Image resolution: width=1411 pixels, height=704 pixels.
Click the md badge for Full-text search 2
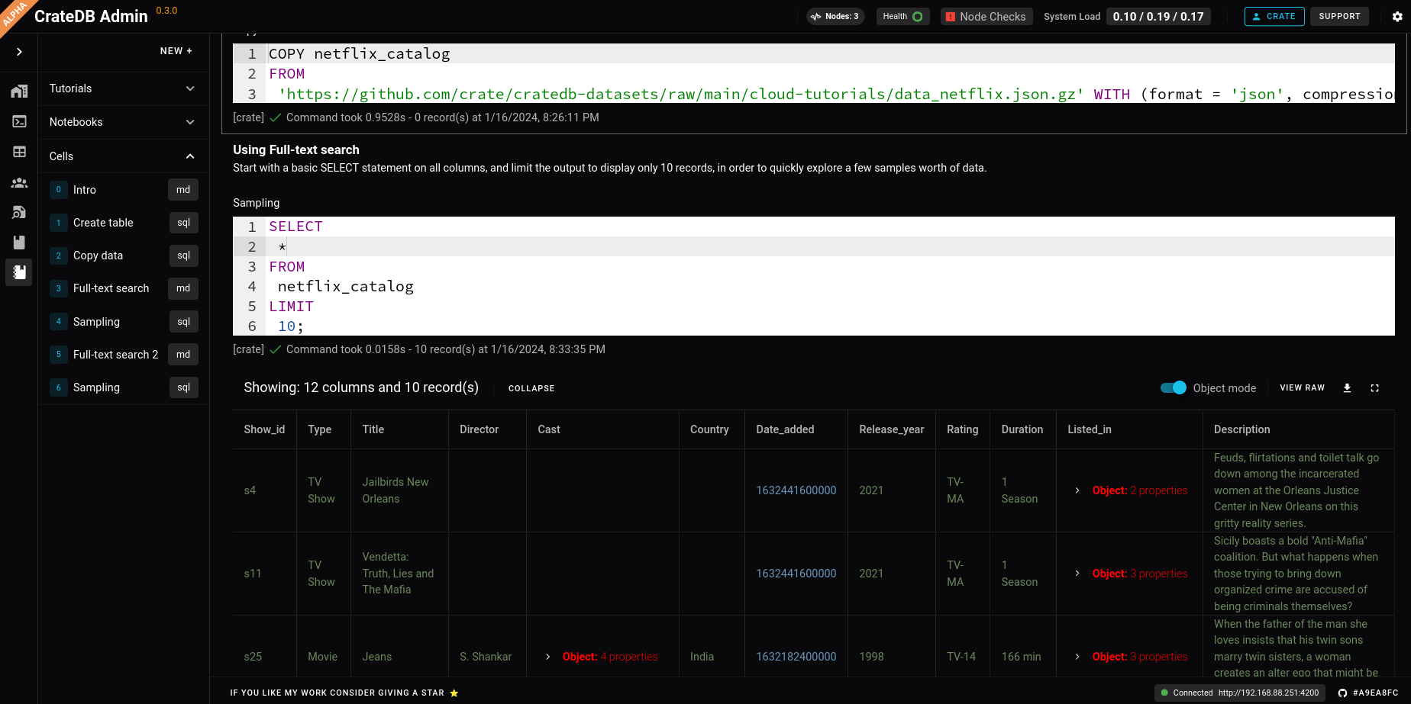pyautogui.click(x=183, y=355)
